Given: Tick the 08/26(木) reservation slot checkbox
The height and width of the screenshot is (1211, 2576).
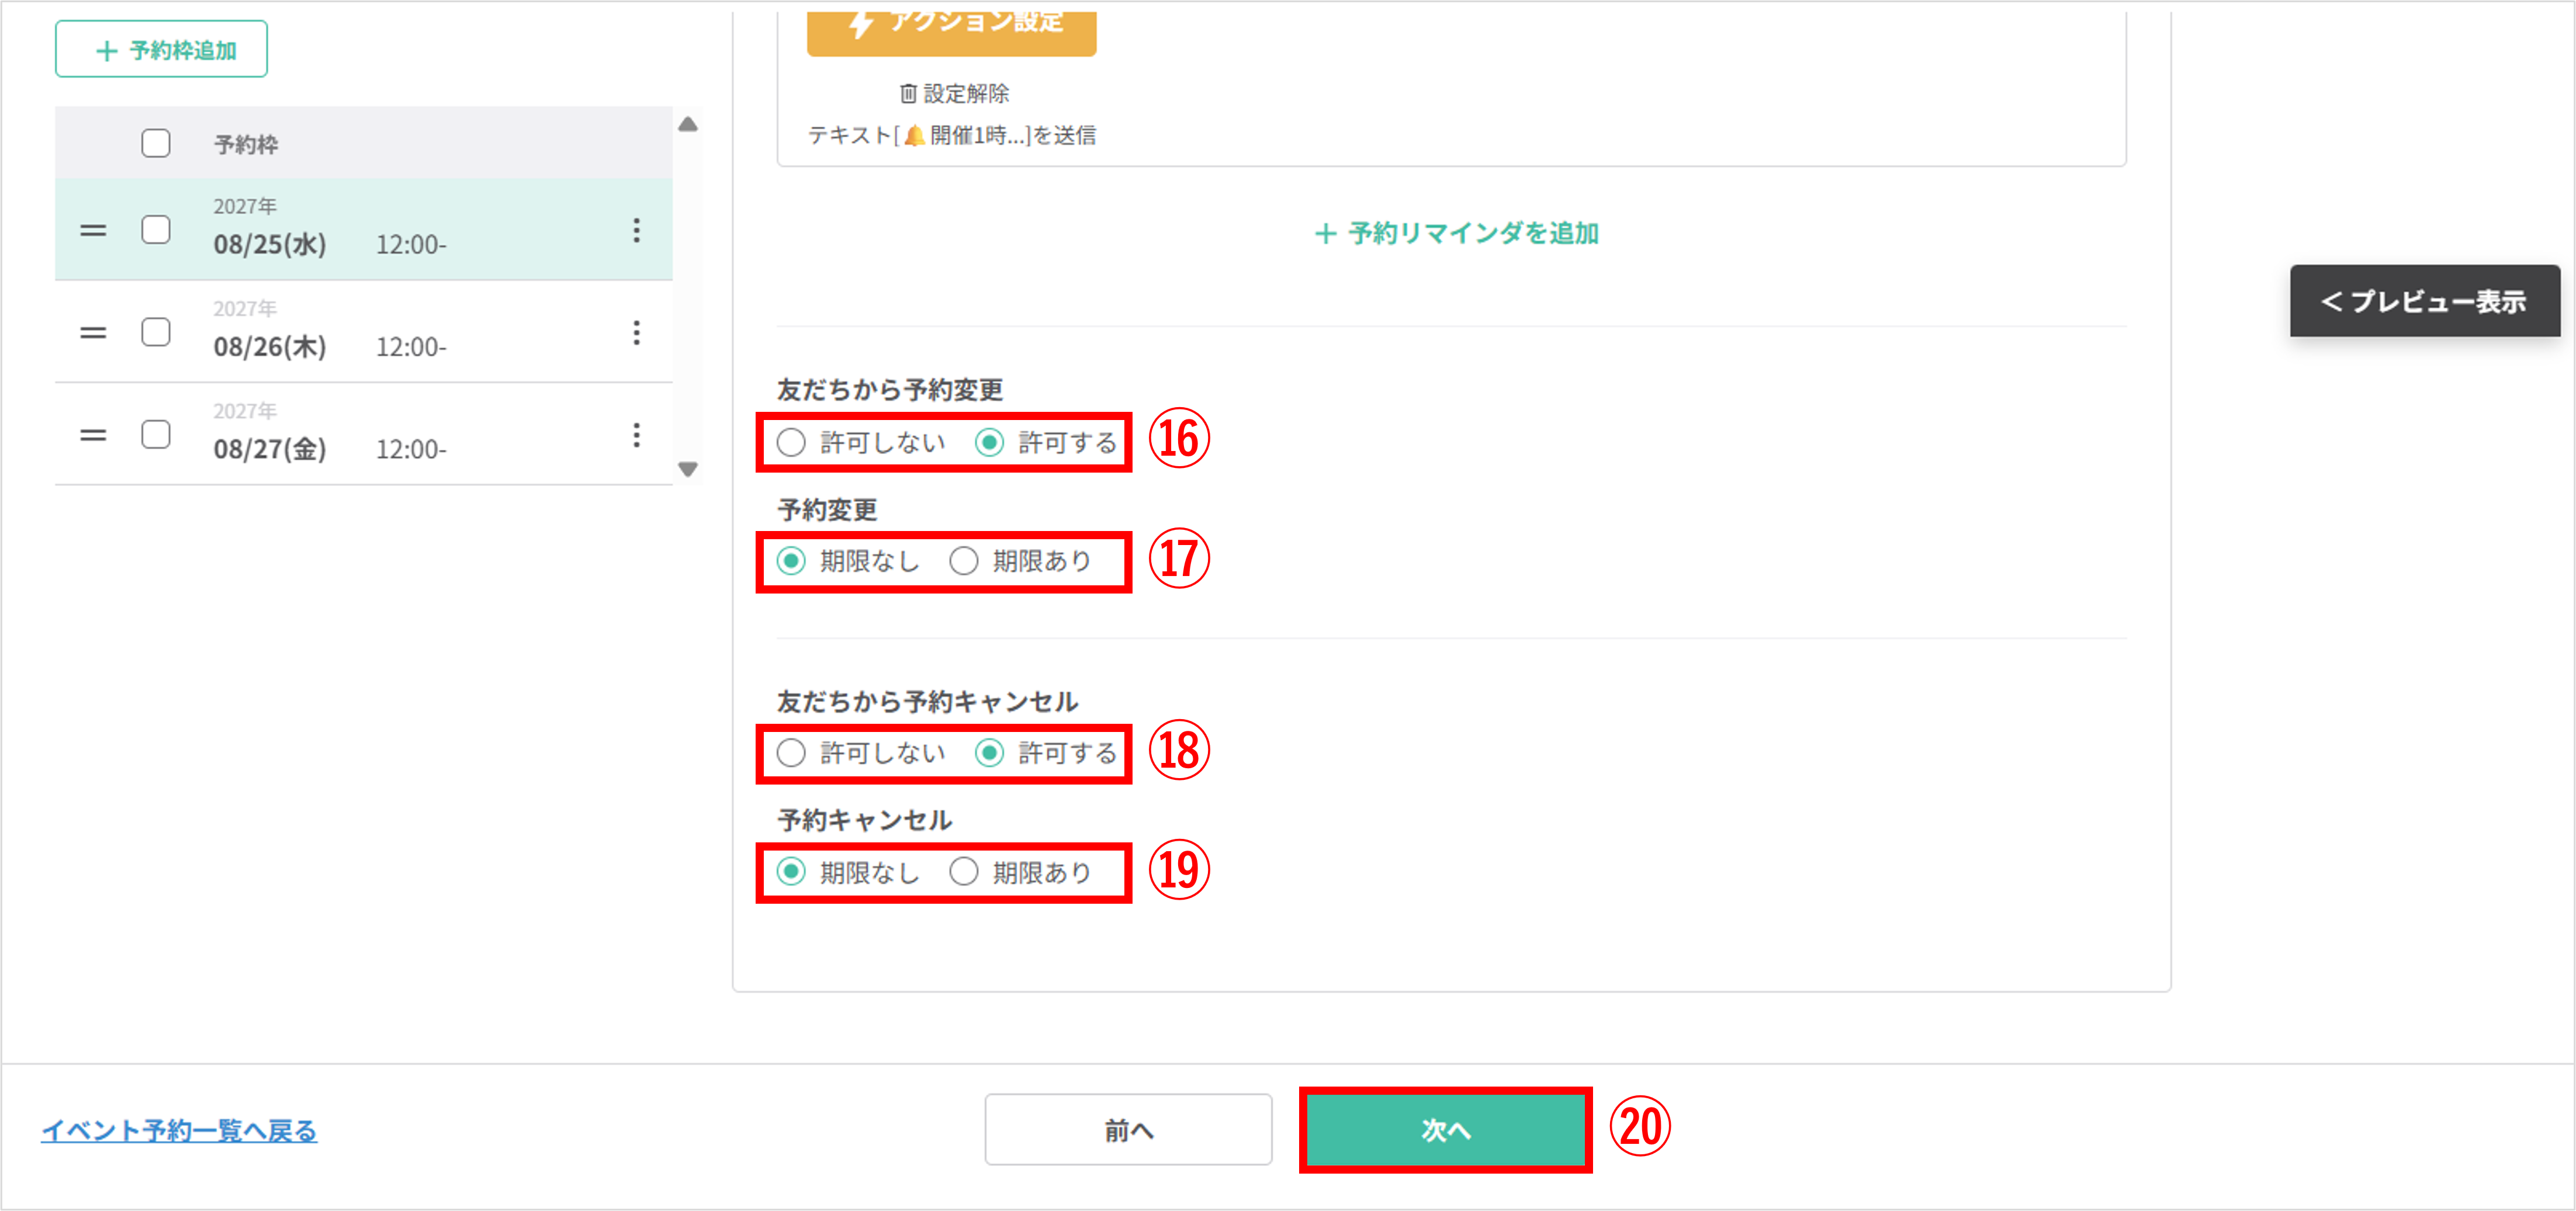Looking at the screenshot, I should tap(156, 332).
